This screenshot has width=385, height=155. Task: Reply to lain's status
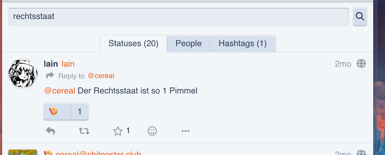[51, 131]
